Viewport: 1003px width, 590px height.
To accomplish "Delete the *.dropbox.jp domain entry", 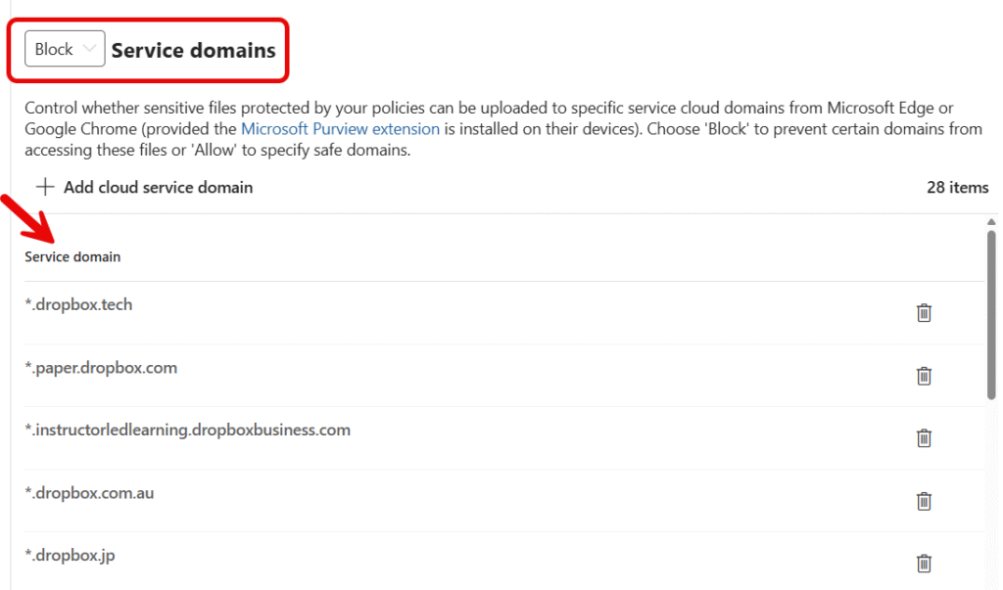I will pyautogui.click(x=924, y=564).
